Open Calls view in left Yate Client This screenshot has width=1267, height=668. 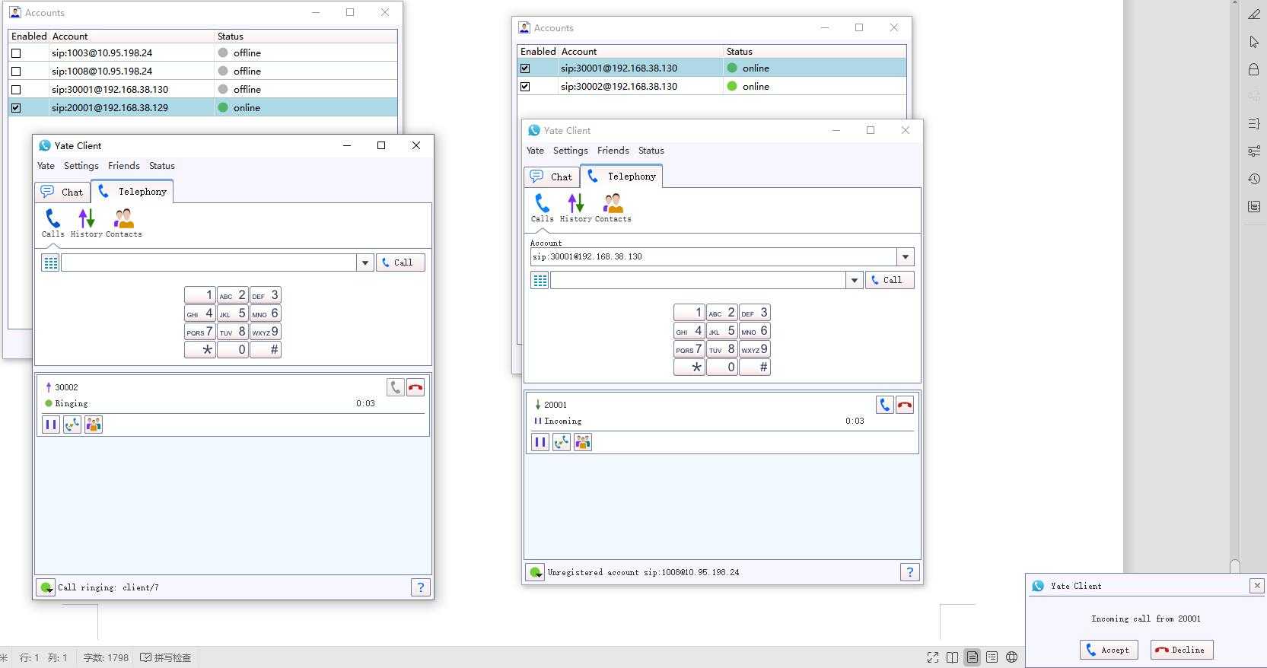click(x=53, y=223)
